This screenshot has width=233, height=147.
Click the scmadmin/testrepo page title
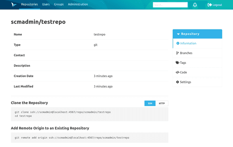(38, 22)
